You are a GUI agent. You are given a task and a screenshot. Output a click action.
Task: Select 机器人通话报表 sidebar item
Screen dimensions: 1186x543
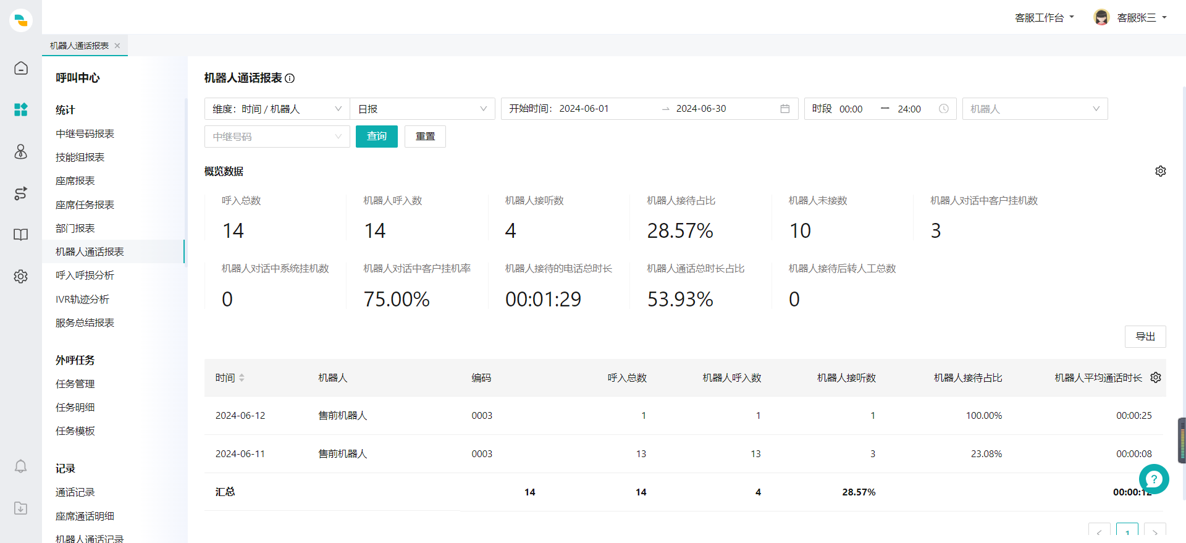(113, 252)
